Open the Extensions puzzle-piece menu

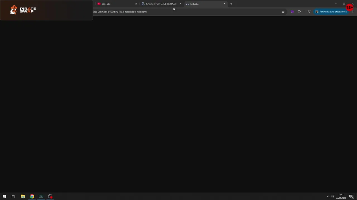pos(299,12)
